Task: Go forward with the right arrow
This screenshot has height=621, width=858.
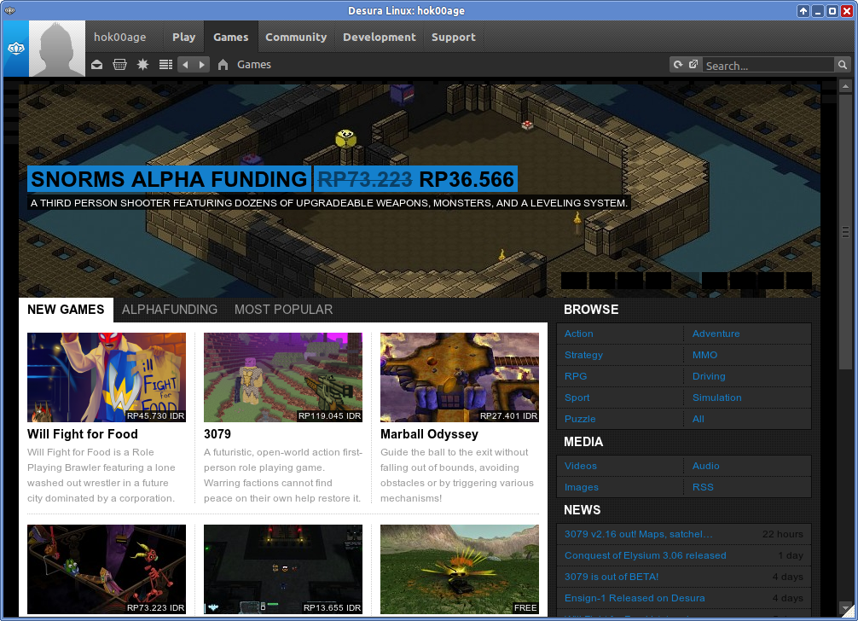Action: [202, 65]
